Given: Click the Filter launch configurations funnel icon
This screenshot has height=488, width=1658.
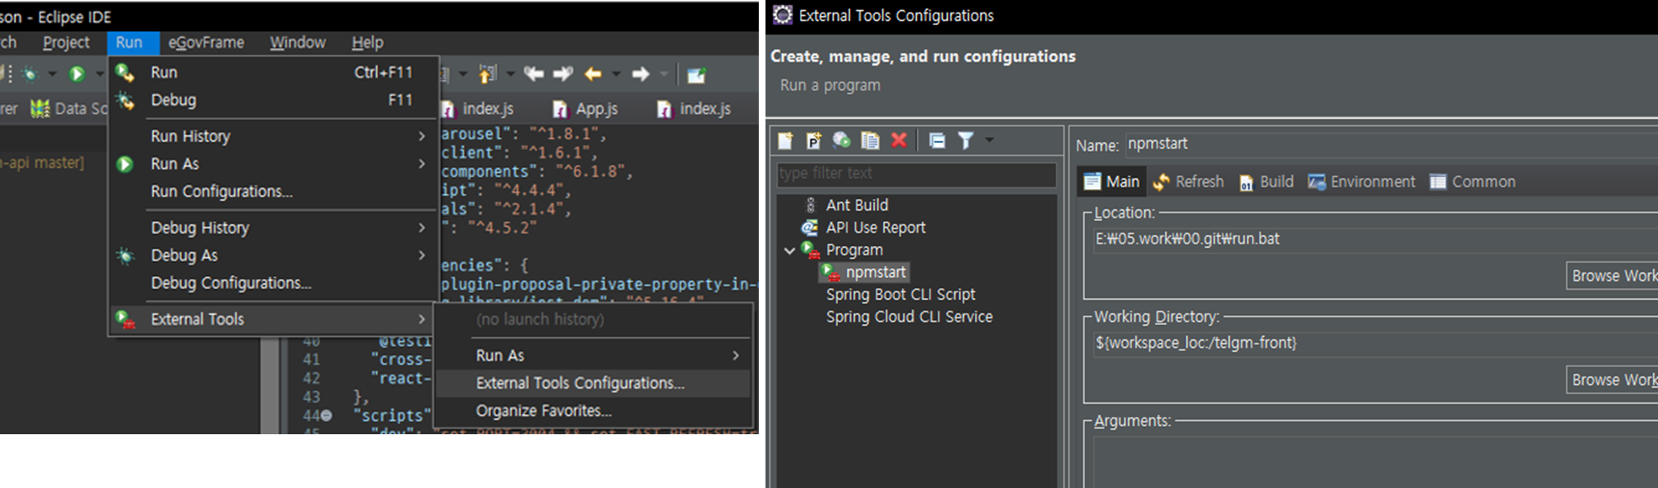Looking at the screenshot, I should tap(966, 140).
